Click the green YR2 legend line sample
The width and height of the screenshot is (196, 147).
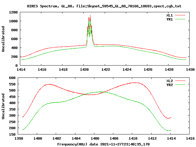point(180,85)
